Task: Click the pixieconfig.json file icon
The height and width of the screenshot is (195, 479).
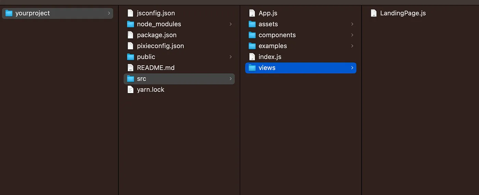Action: click(x=130, y=46)
